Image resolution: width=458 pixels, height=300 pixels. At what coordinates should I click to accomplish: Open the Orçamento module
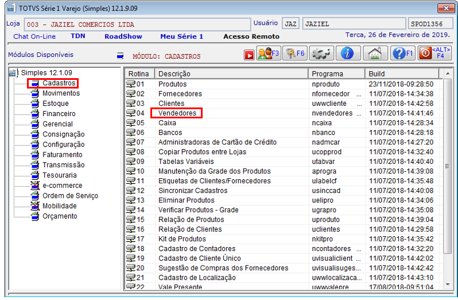pos(60,216)
